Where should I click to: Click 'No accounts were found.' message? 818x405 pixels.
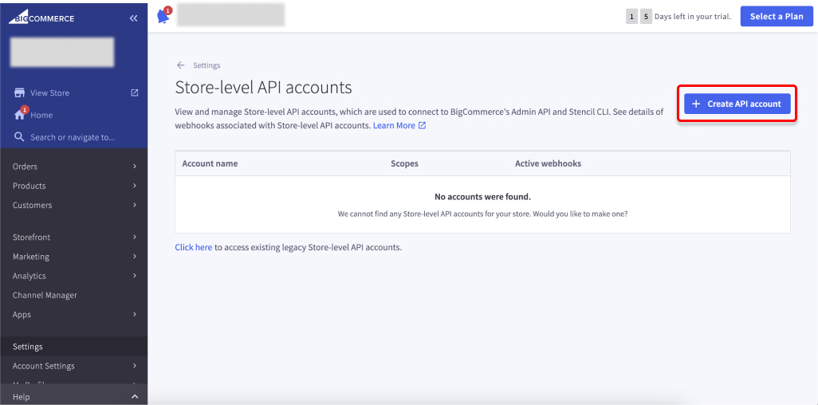pos(482,197)
